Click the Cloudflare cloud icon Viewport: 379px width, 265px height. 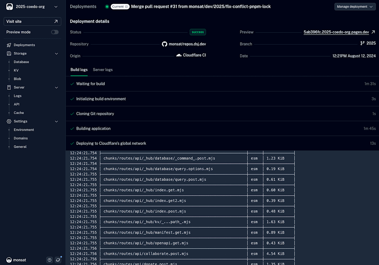tap(179, 55)
